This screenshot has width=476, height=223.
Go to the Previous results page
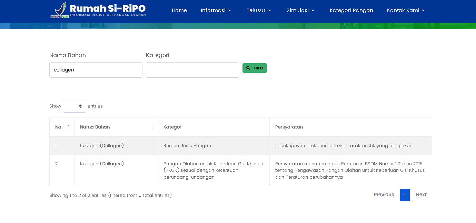click(x=384, y=194)
